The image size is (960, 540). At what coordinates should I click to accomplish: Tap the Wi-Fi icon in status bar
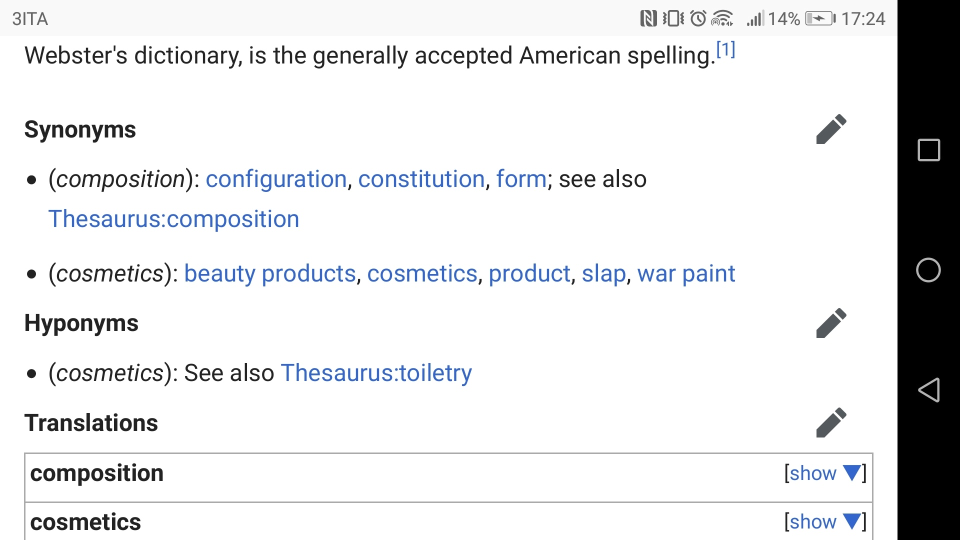point(721,19)
